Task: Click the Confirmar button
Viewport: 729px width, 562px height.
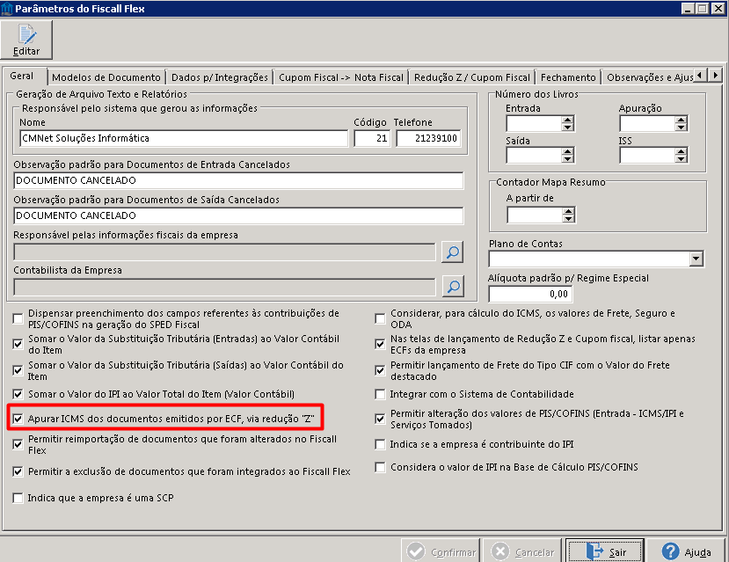Action: point(441,551)
